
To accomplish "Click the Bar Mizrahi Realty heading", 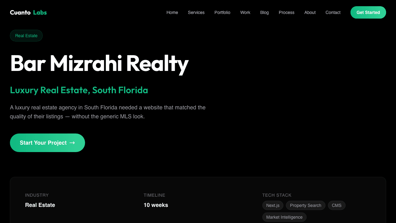I will click(x=99, y=63).
